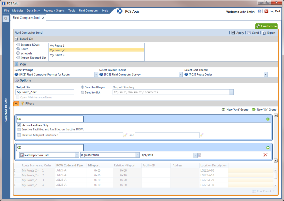The height and width of the screenshot is (201, 284).
Task: Expand the Selected ROWs side panel
Action: click(x=6, y=110)
